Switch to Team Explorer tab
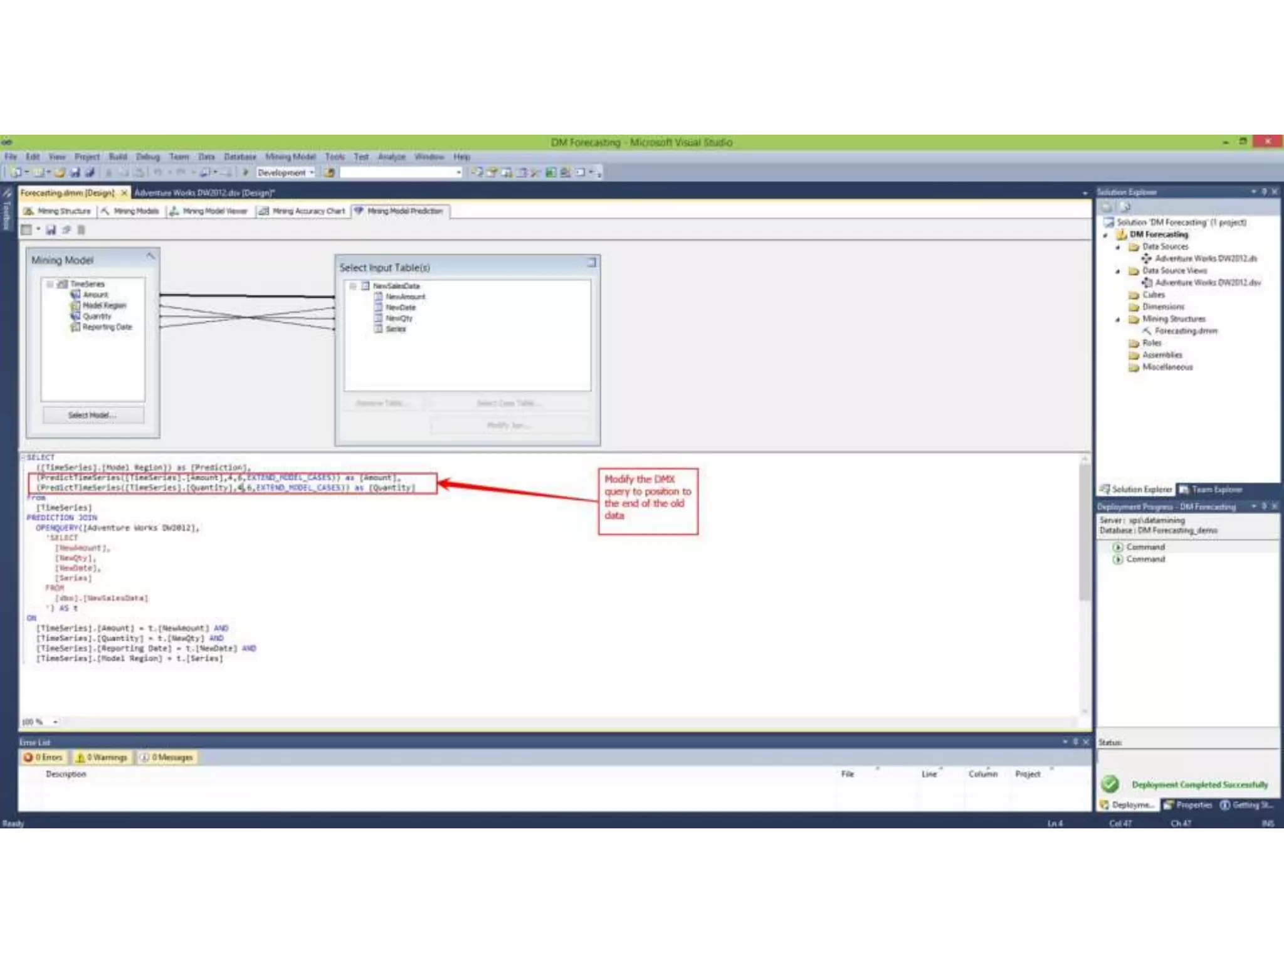This screenshot has width=1284, height=963. tap(1210, 490)
